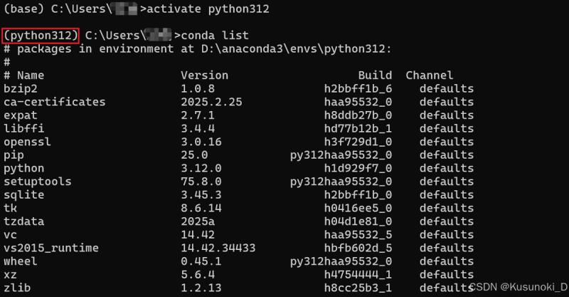Viewport: 569px width, 297px height.
Task: Select the setuptools package name
Action: point(38,182)
